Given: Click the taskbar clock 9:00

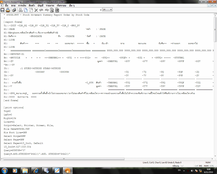Looking at the screenshot, I should point(209,171).
